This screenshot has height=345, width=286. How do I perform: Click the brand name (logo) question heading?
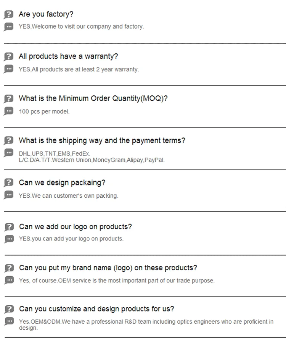pos(108,268)
